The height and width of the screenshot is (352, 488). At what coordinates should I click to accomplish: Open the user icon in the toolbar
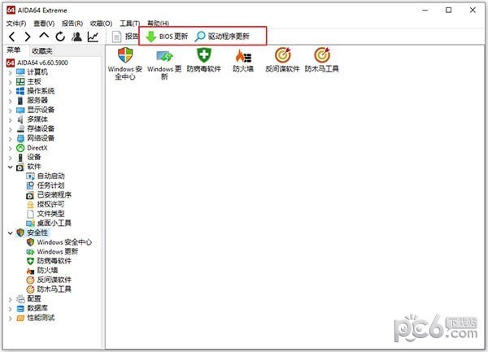pyautogui.click(x=76, y=37)
